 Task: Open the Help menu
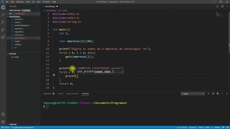click(54, 2)
